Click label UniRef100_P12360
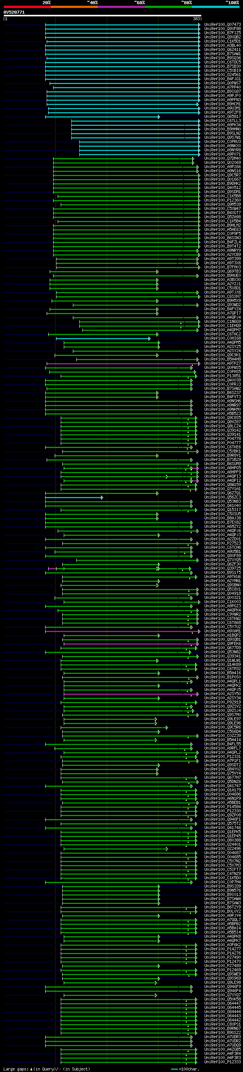 [x=222, y=200]
